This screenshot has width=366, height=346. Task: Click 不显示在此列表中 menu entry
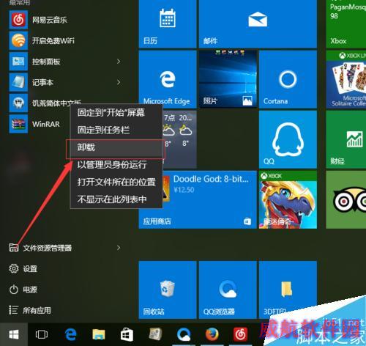[116, 199]
